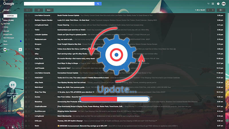This screenshot has width=229, height=129.
Task: Check the Groupon email checkbox
Action: click(x=26, y=44)
